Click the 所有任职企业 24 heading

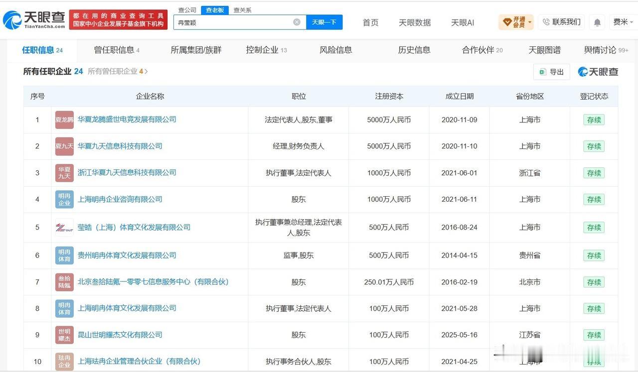[53, 71]
